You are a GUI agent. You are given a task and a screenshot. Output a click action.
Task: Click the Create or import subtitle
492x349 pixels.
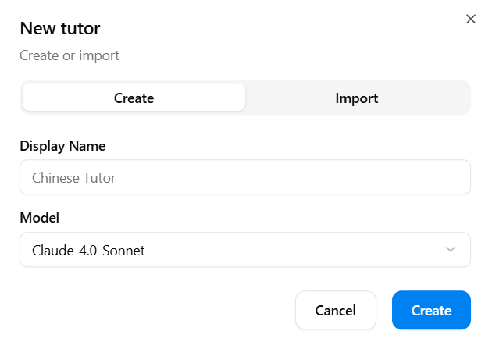70,55
